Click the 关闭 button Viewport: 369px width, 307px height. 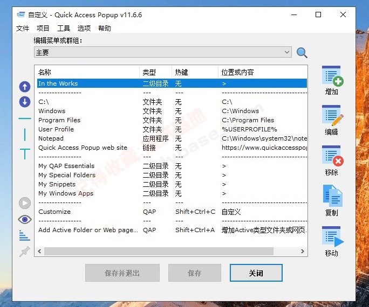pos(256,273)
